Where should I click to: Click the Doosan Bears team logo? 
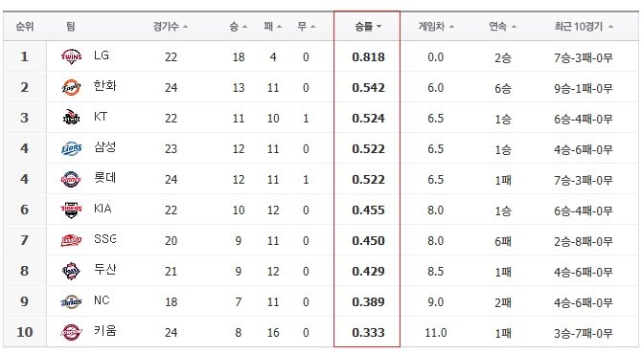pos(71,271)
